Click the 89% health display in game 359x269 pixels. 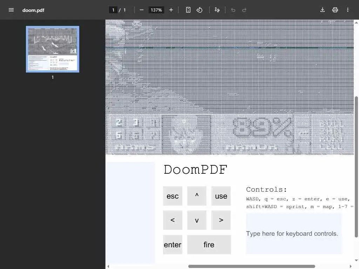click(262, 127)
